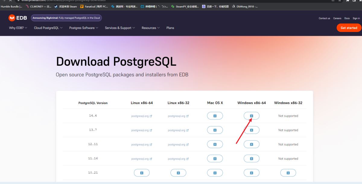This screenshot has width=362, height=184.
Task: Download PostgreSQL 12.11 for Mac OS X
Action: (215, 144)
